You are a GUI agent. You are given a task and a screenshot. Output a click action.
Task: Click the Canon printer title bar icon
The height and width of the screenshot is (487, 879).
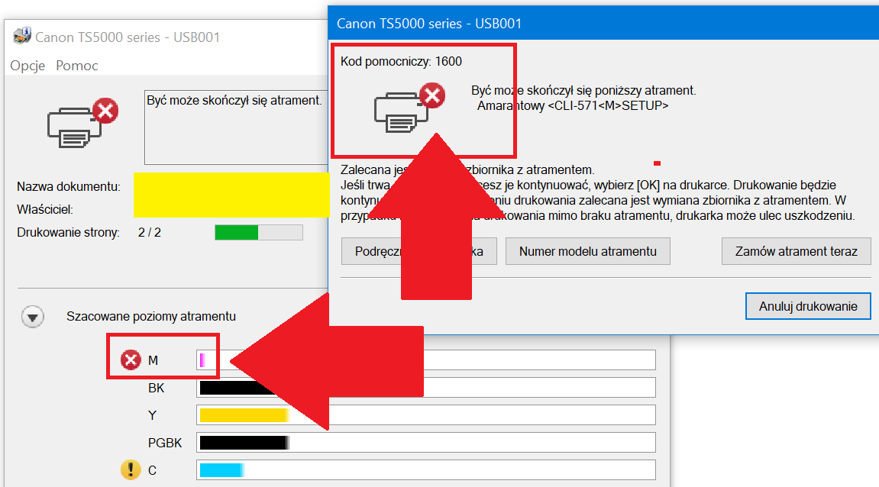(x=22, y=35)
